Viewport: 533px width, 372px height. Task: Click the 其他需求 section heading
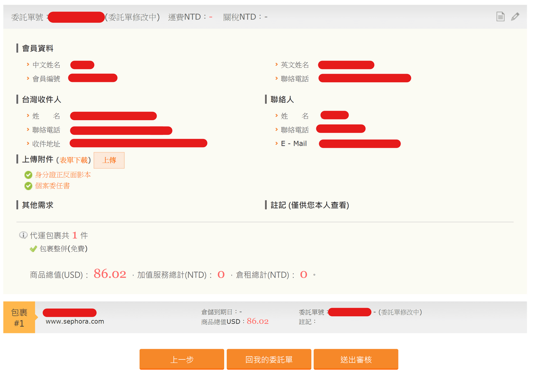[x=38, y=205]
